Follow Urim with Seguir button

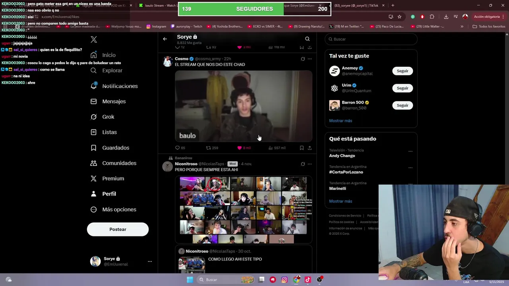pos(402,88)
